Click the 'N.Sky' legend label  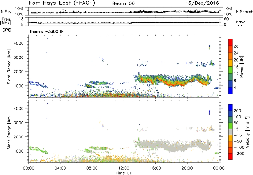tap(6, 12)
